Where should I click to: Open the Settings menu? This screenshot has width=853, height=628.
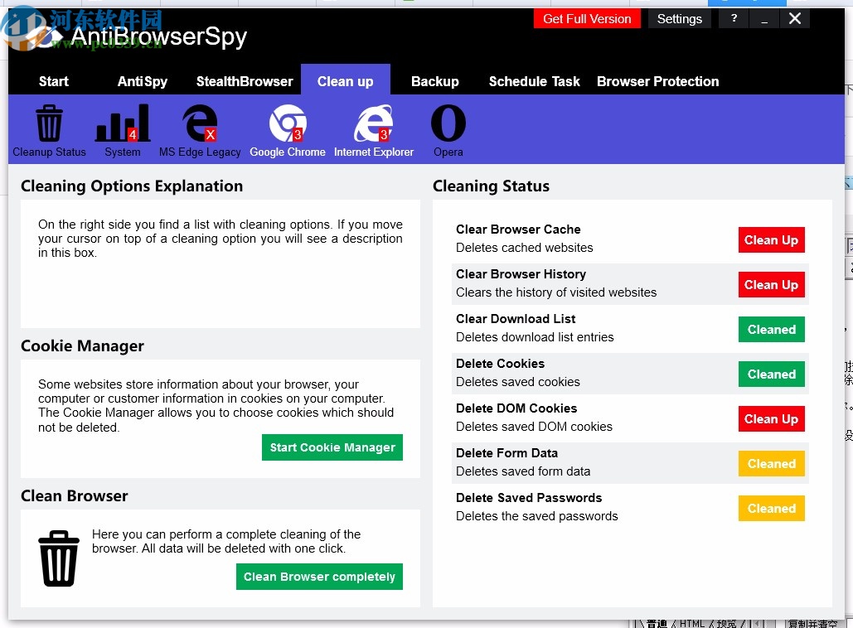tap(679, 18)
